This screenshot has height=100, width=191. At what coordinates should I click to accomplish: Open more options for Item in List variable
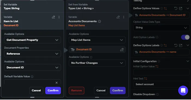(x=59, y=17)
